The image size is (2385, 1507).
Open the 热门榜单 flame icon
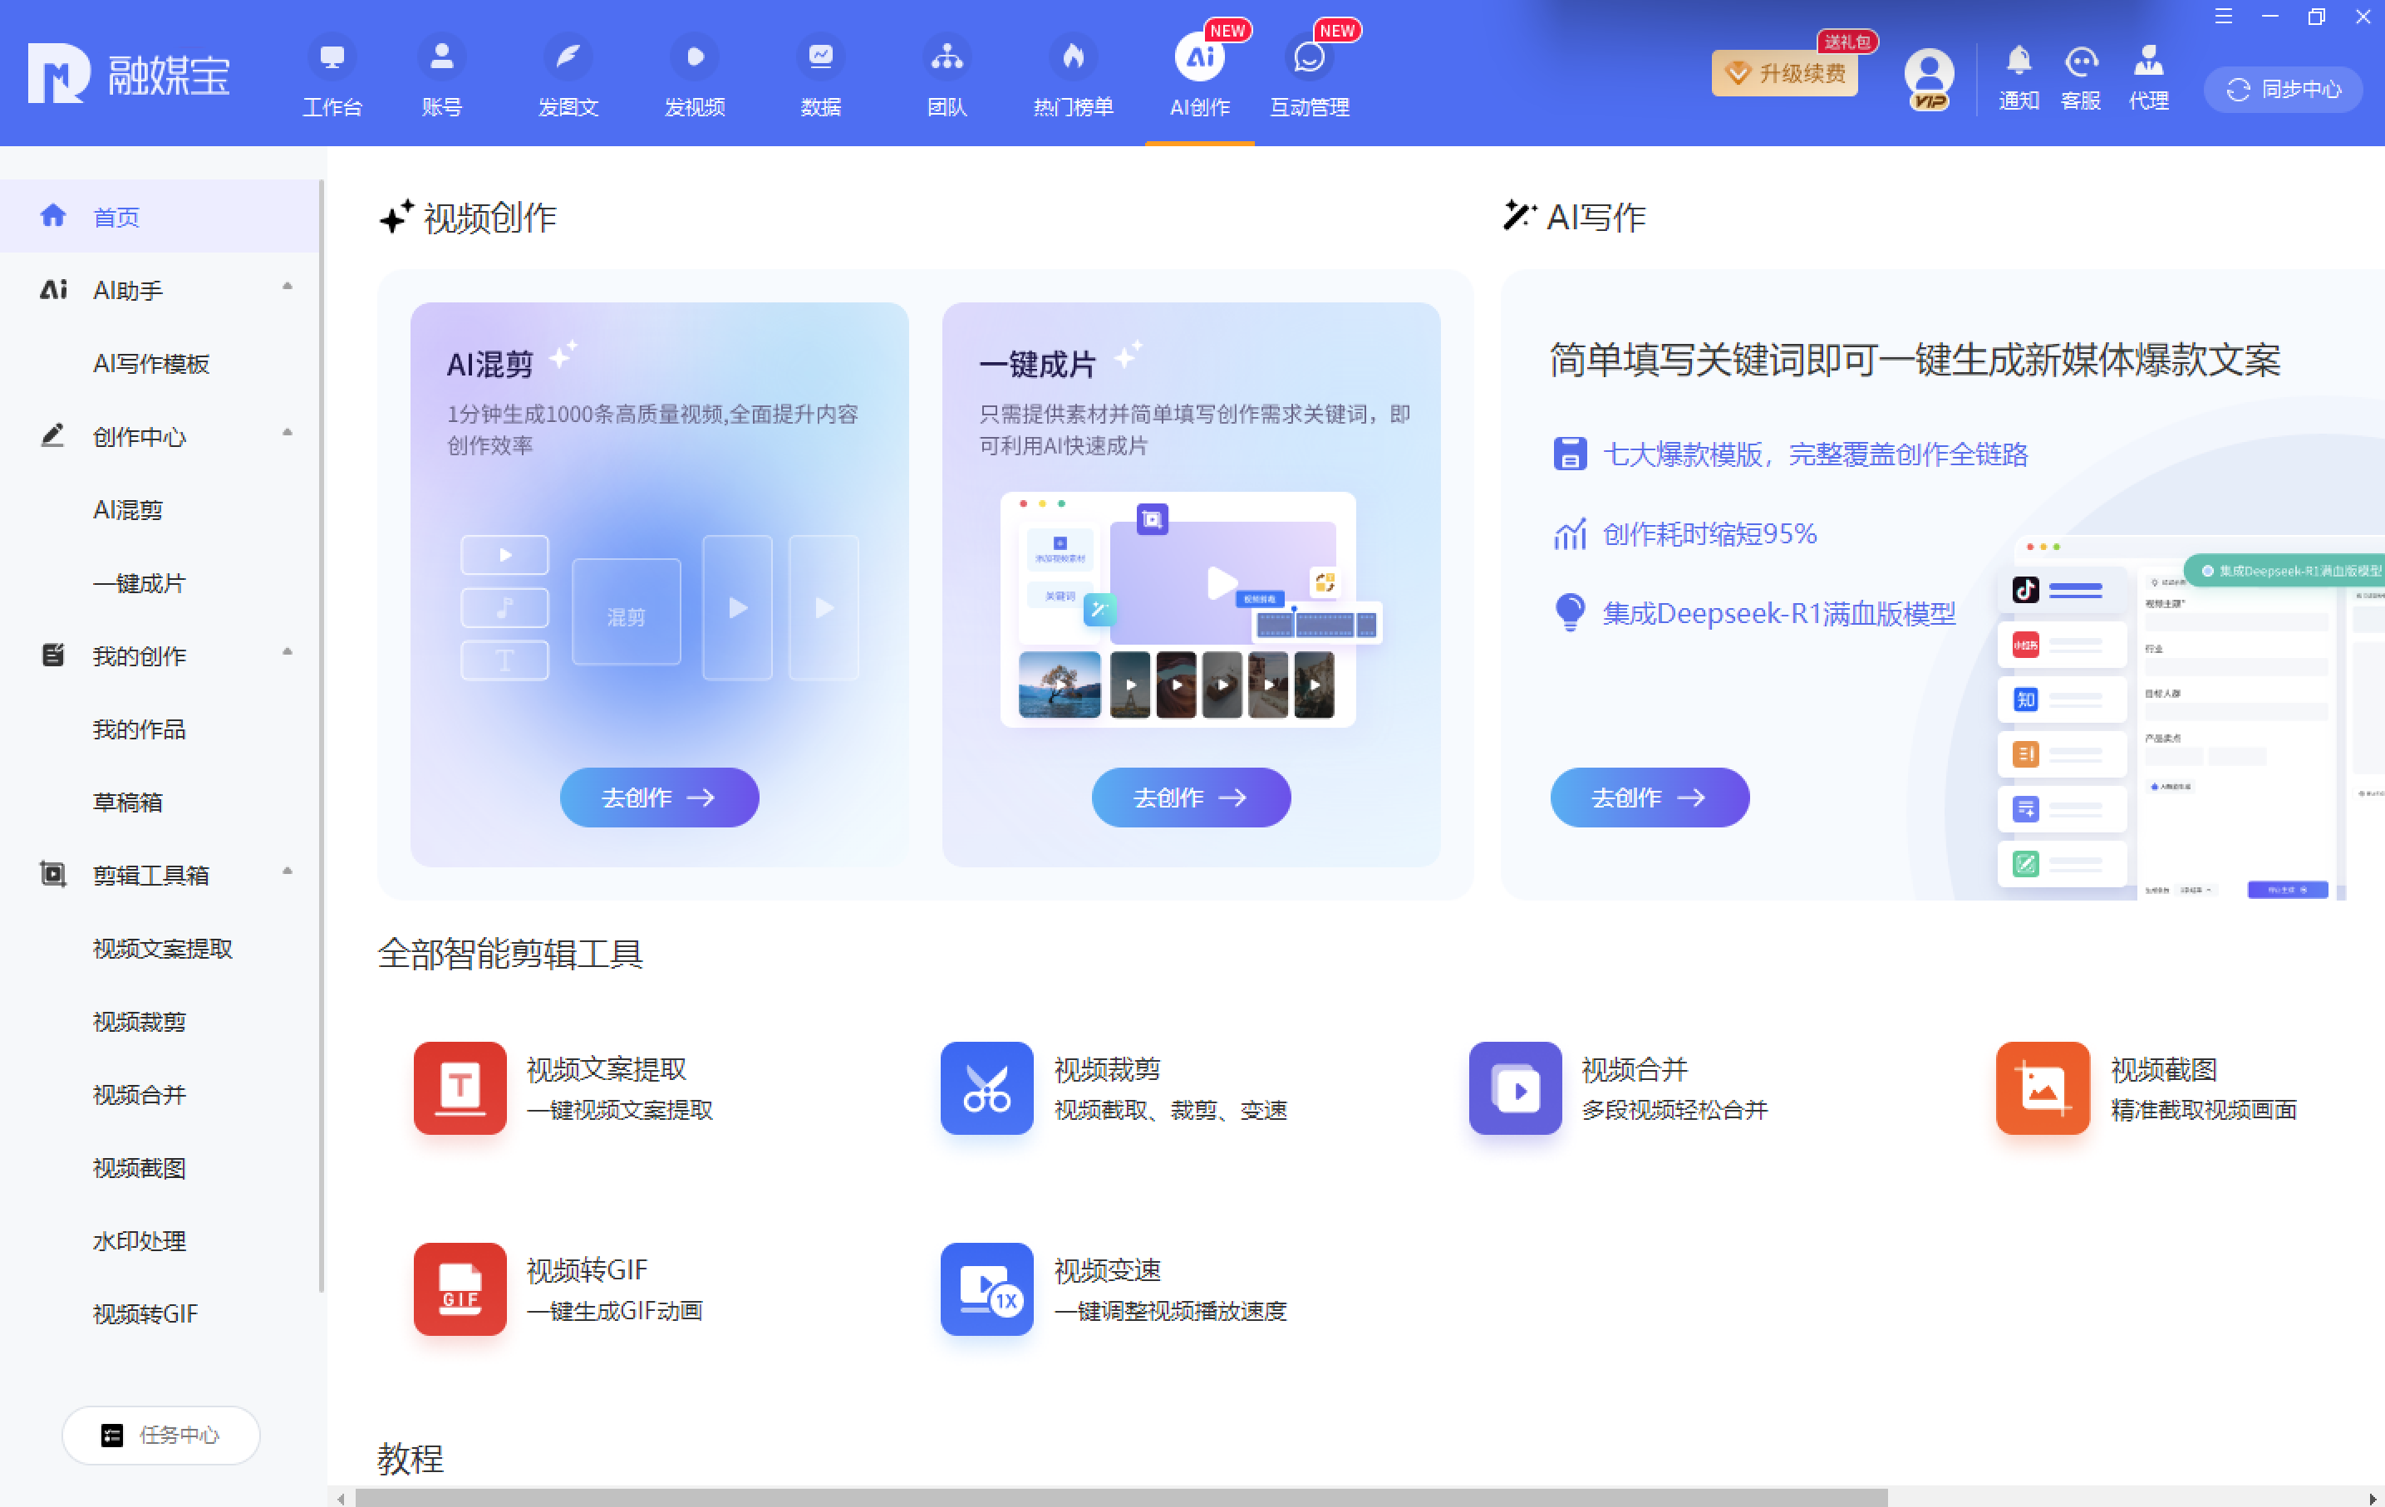coord(1073,57)
